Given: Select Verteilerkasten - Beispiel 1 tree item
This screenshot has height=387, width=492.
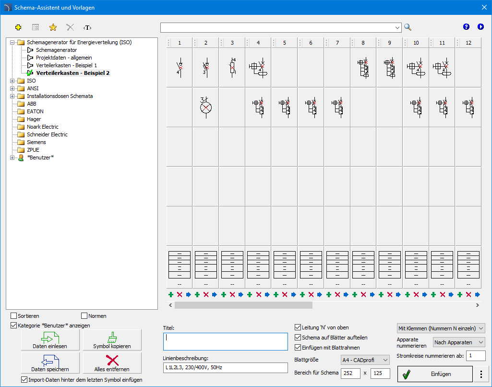Looking at the screenshot, I should tap(66, 65).
